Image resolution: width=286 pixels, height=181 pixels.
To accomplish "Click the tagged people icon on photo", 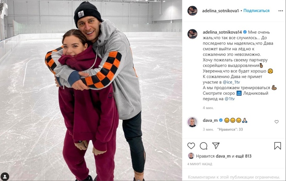I will (5, 176).
